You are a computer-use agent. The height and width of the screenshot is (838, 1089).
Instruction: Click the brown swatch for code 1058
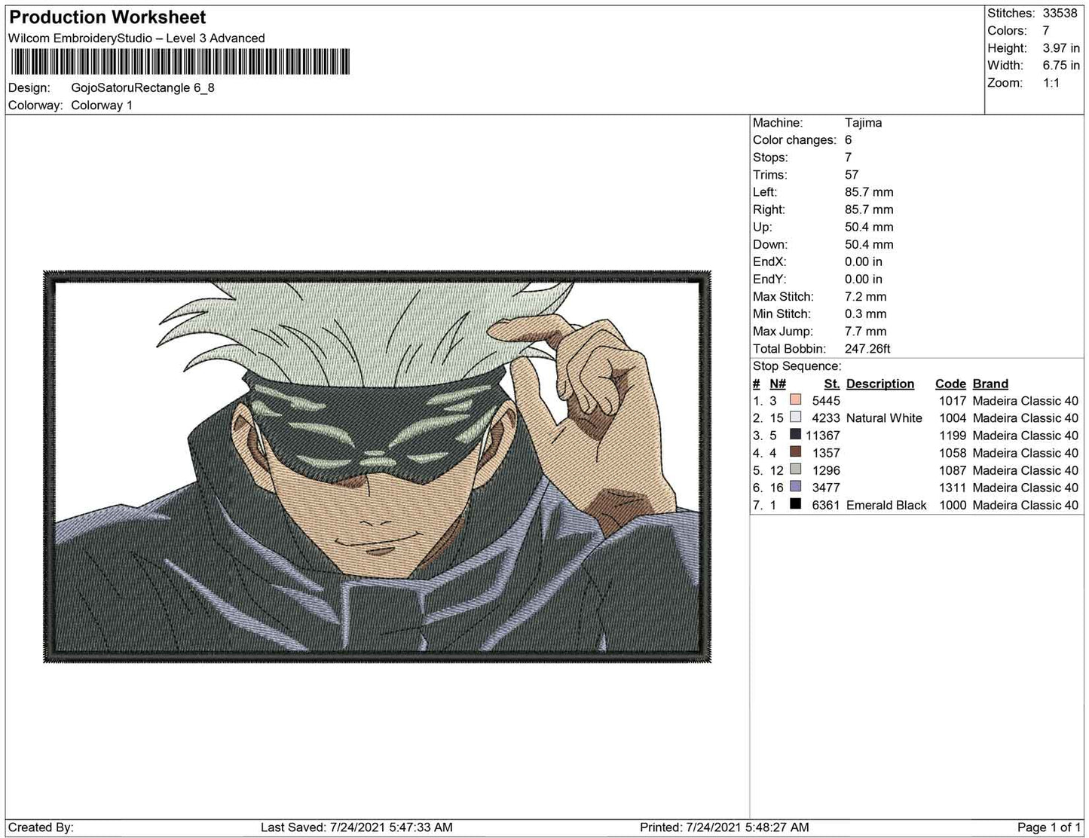(795, 452)
